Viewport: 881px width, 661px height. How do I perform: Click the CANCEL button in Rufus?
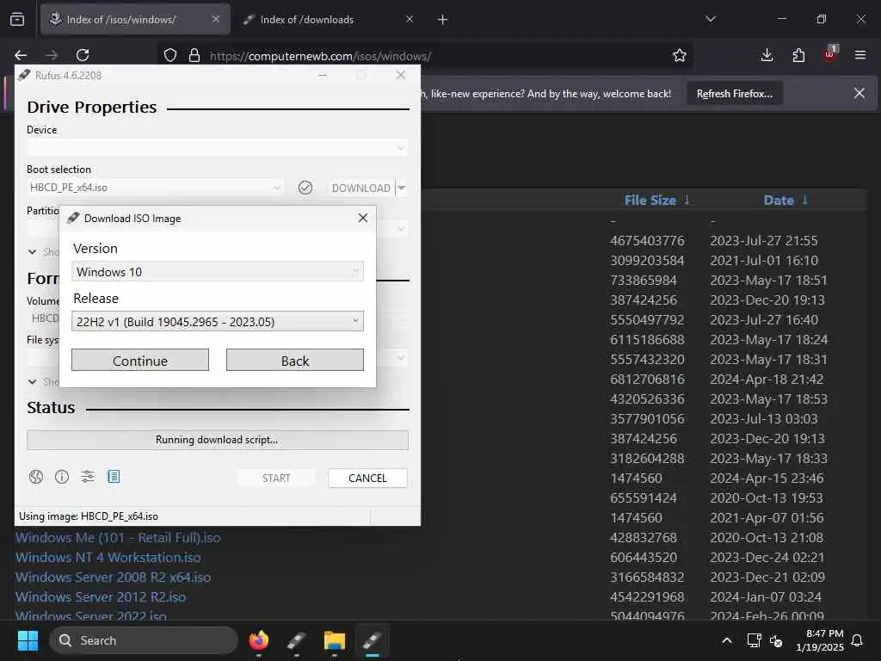point(367,478)
